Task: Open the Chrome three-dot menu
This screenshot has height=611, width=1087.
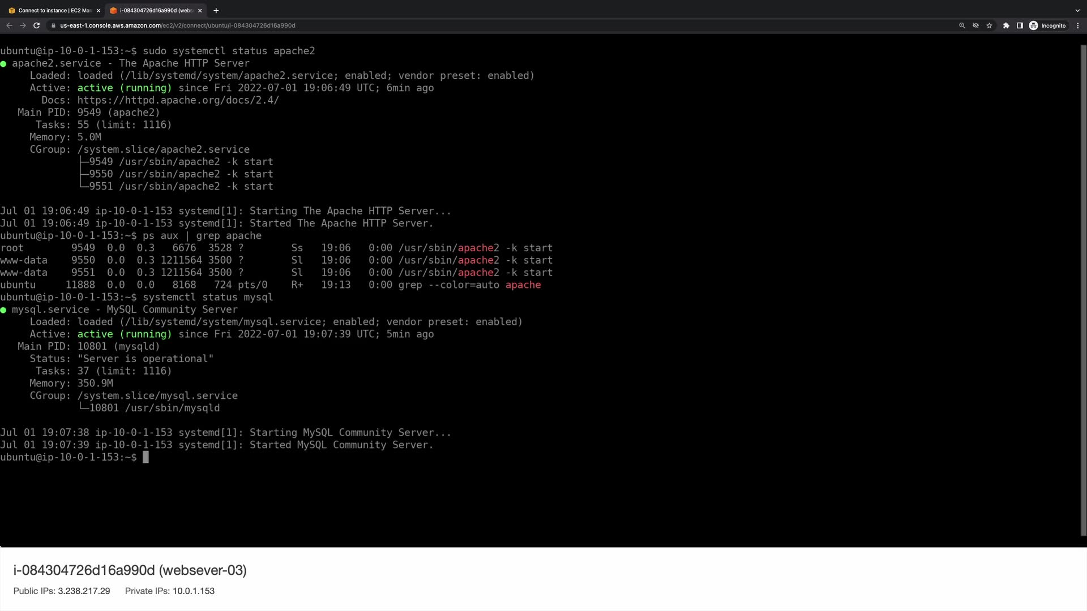Action: coord(1078,25)
